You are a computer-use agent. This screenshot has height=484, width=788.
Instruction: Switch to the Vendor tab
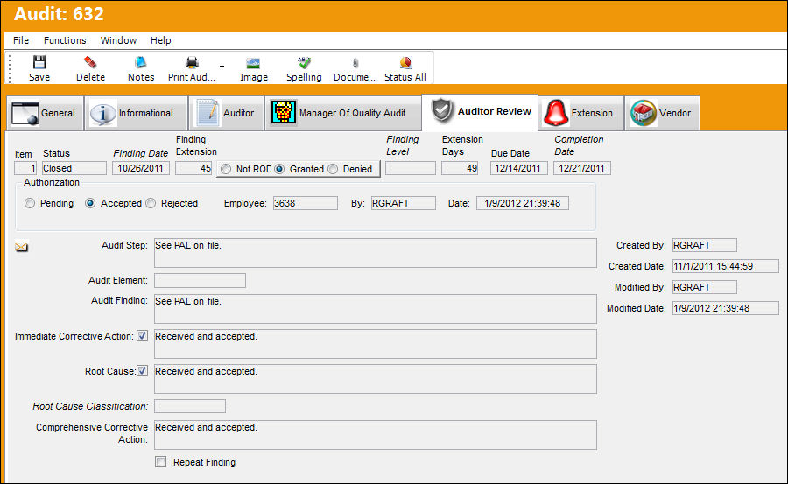(662, 113)
